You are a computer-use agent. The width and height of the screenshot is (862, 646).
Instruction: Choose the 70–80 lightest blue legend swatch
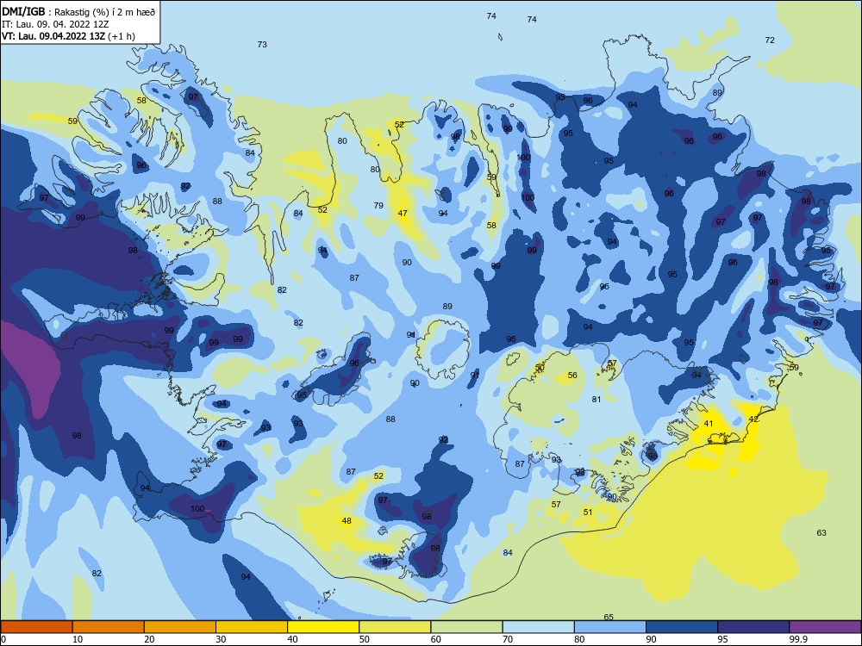coord(538,627)
